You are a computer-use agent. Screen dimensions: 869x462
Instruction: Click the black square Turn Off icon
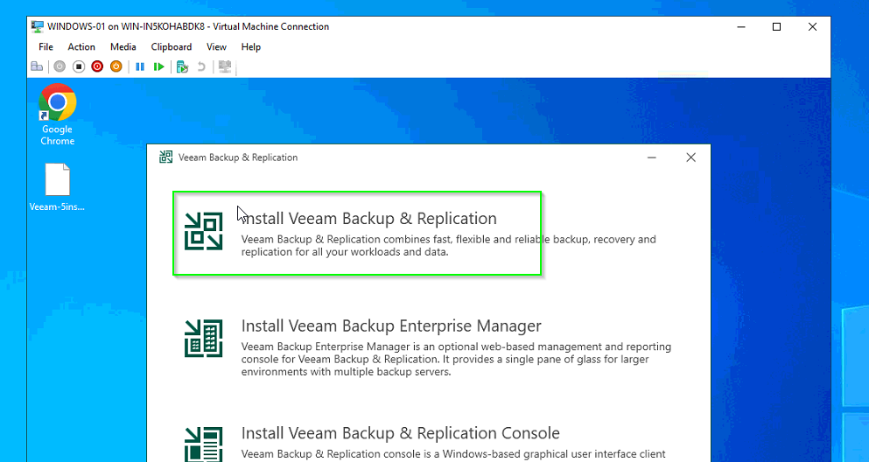coord(79,67)
